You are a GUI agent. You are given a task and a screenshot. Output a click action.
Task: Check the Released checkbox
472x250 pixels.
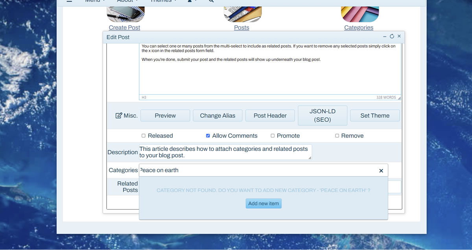(x=144, y=136)
